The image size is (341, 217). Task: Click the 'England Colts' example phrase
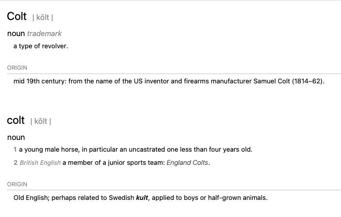(187, 163)
